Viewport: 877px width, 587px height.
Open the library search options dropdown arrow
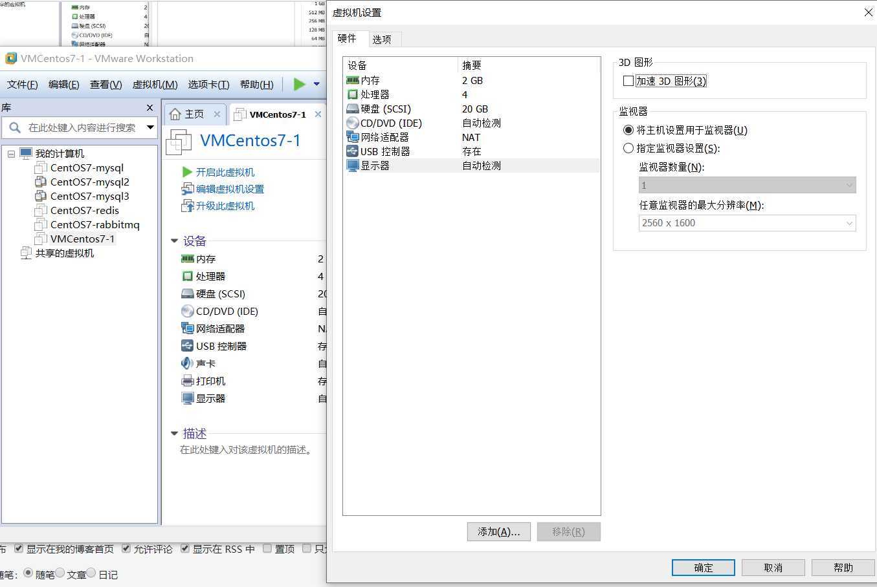[x=150, y=127]
